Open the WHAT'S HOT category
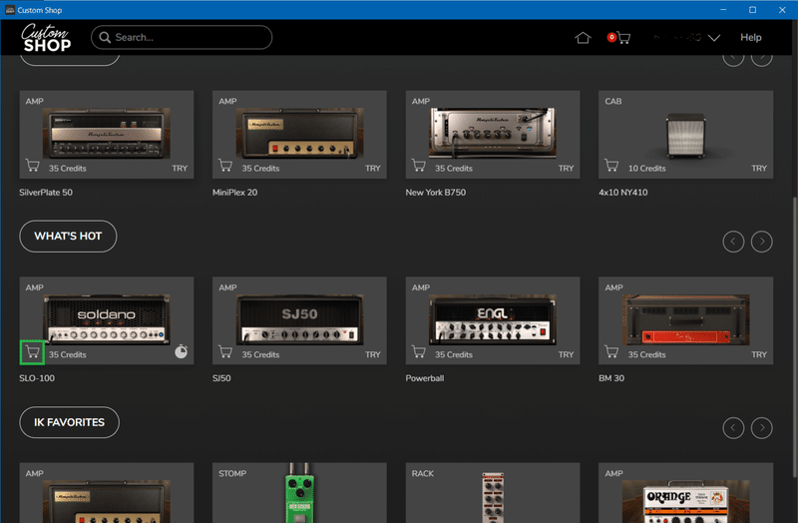This screenshot has height=523, width=798. (x=68, y=237)
